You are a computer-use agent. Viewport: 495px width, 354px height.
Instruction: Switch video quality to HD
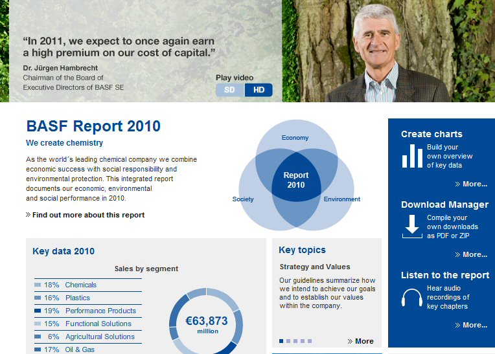tap(259, 90)
